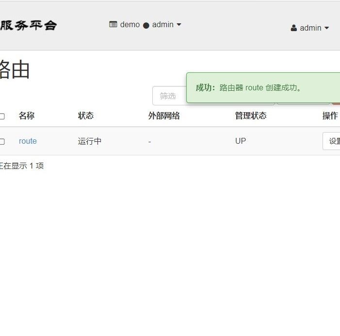The height and width of the screenshot is (336, 340).
Task: Click the 操作 column header
Action: pos(330,116)
